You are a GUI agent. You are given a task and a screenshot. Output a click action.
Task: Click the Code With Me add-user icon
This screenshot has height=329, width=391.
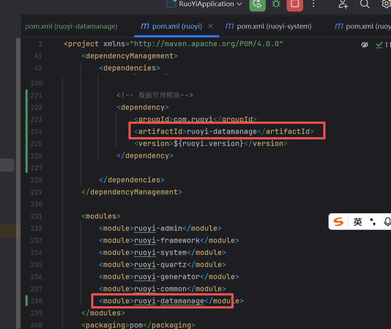[343, 4]
